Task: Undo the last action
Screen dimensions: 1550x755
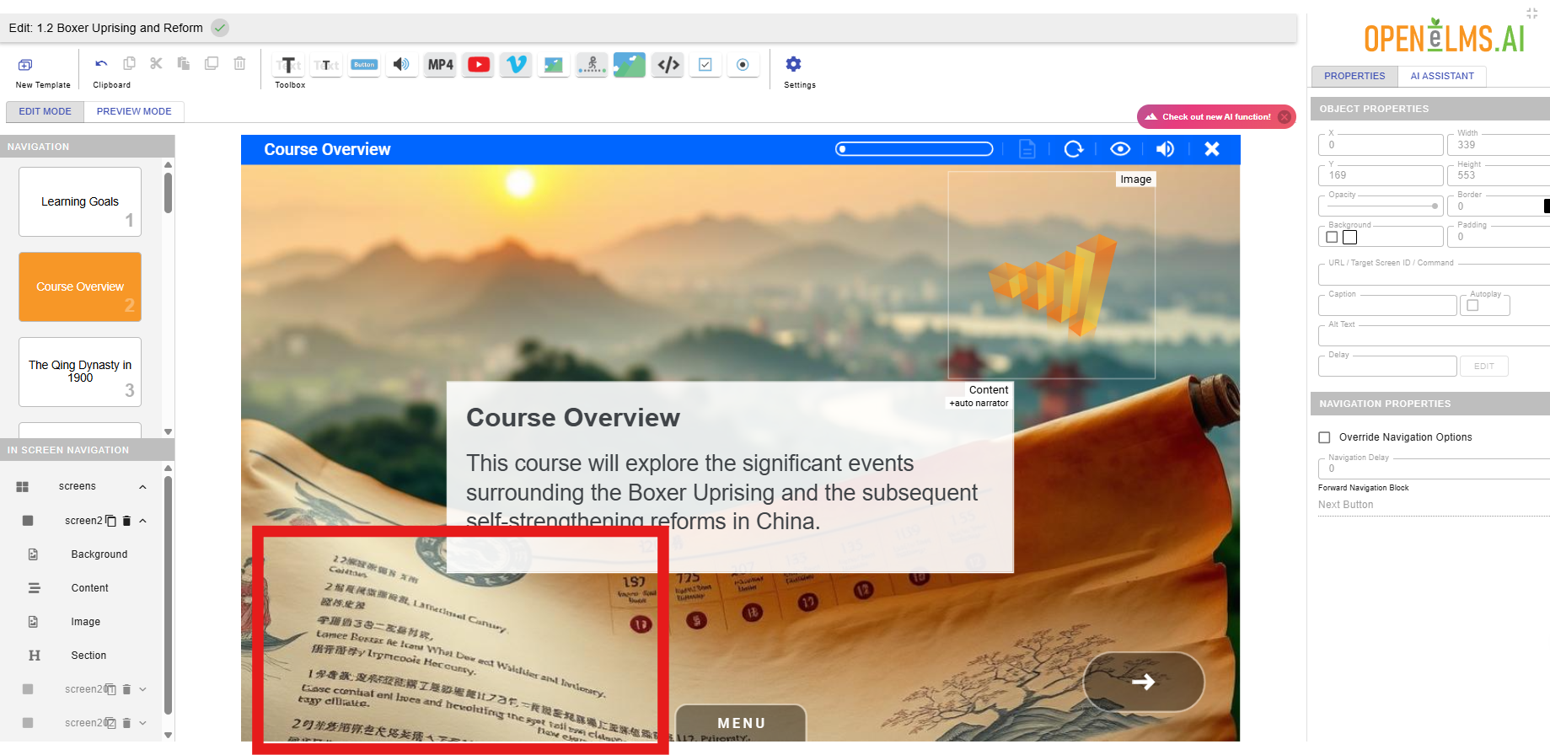Action: (101, 64)
